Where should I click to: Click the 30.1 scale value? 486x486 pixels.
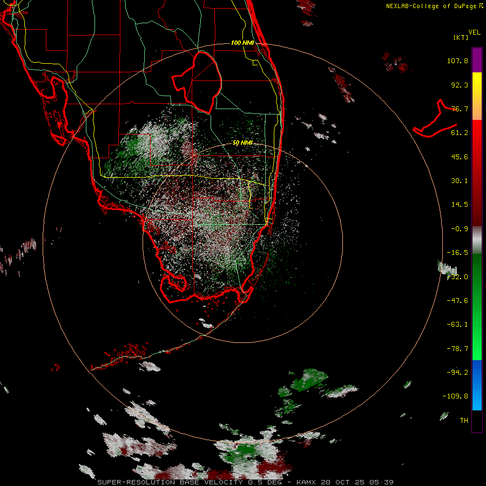(x=460, y=181)
